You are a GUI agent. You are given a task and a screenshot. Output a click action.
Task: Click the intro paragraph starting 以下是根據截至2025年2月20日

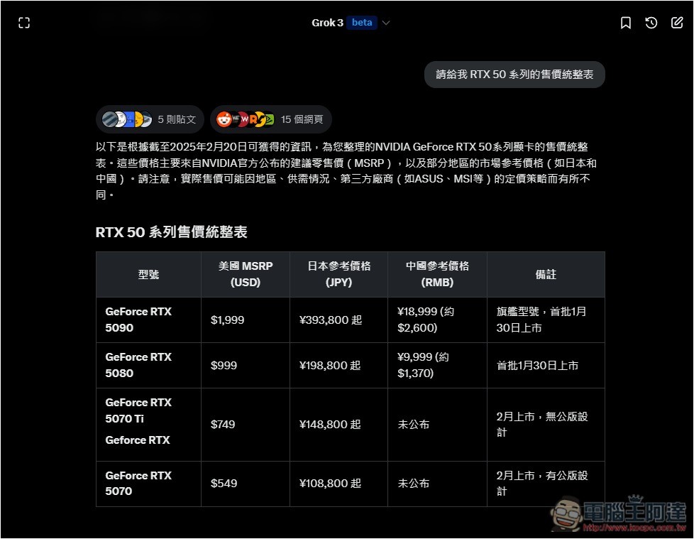[x=346, y=171]
